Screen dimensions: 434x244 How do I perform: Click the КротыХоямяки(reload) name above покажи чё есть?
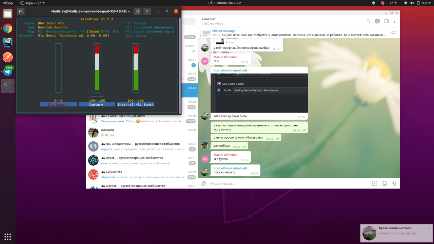[x=230, y=168]
